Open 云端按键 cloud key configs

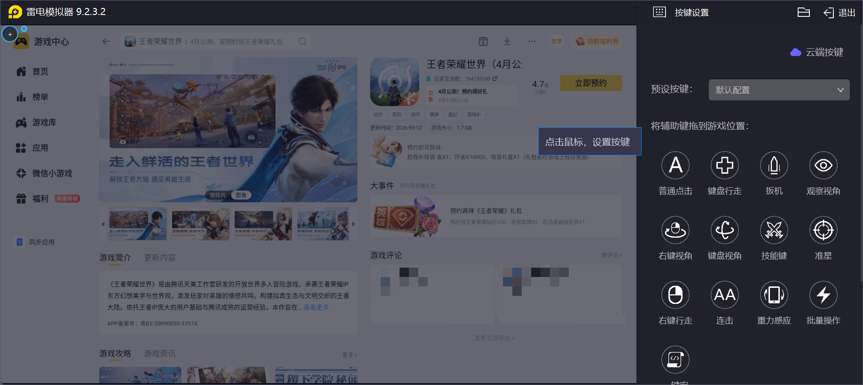point(817,52)
